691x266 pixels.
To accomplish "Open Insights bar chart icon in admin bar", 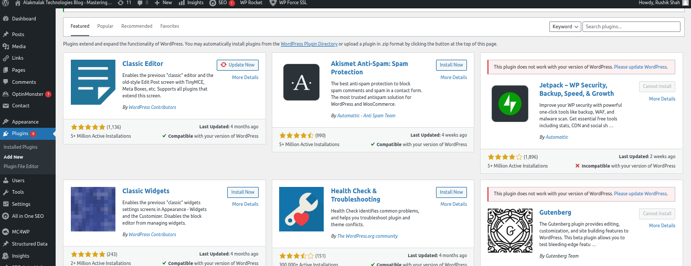I will click(183, 3).
